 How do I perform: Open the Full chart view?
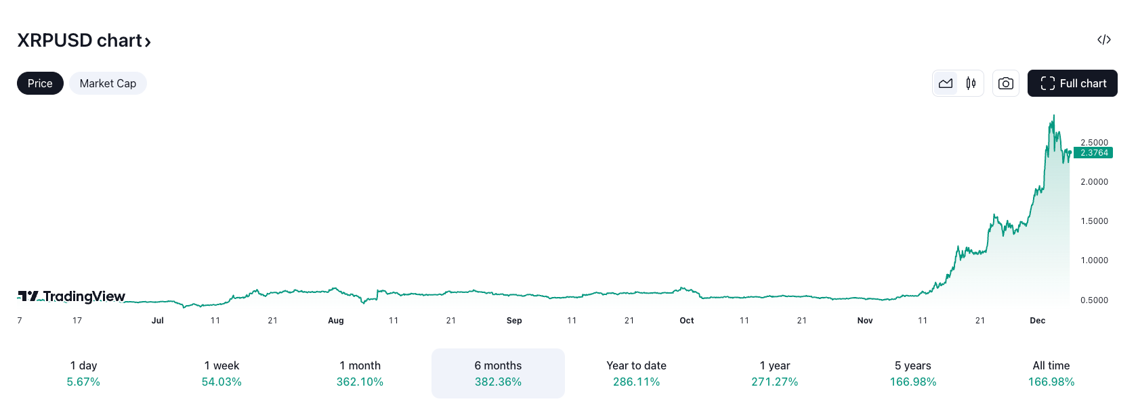click(x=1072, y=83)
